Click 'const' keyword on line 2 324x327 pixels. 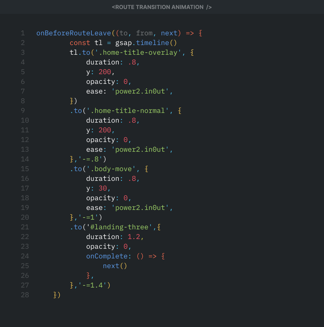click(80, 43)
